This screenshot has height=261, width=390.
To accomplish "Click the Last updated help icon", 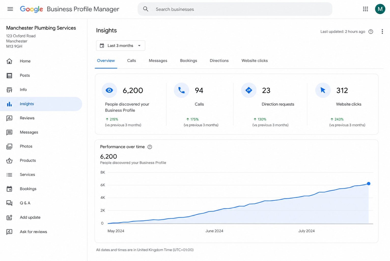I will [371, 32].
